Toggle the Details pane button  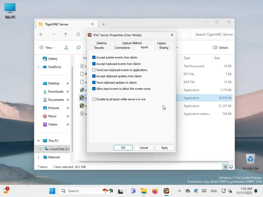221,47
